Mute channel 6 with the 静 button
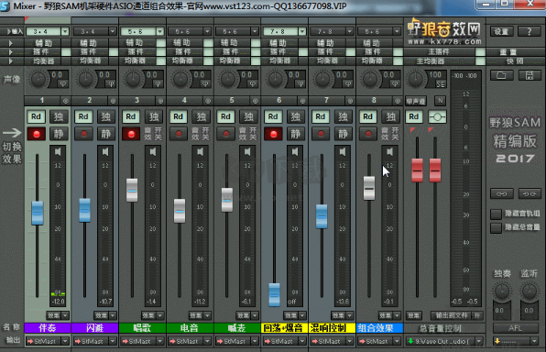546x352 pixels. point(295,134)
